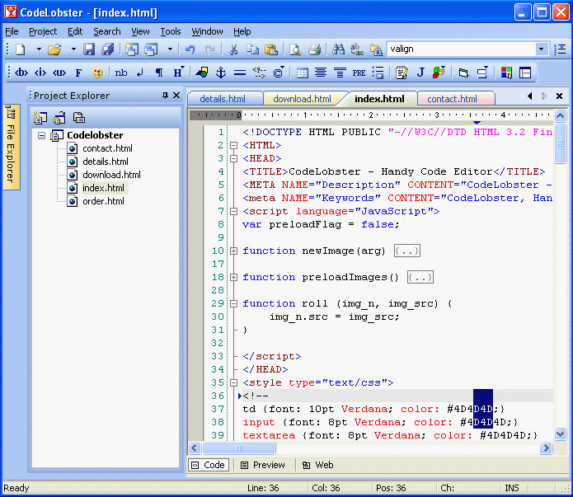Click the New file icon
This screenshot has height=497, width=573.
tap(21, 49)
